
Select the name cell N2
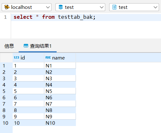click(x=60, y=72)
